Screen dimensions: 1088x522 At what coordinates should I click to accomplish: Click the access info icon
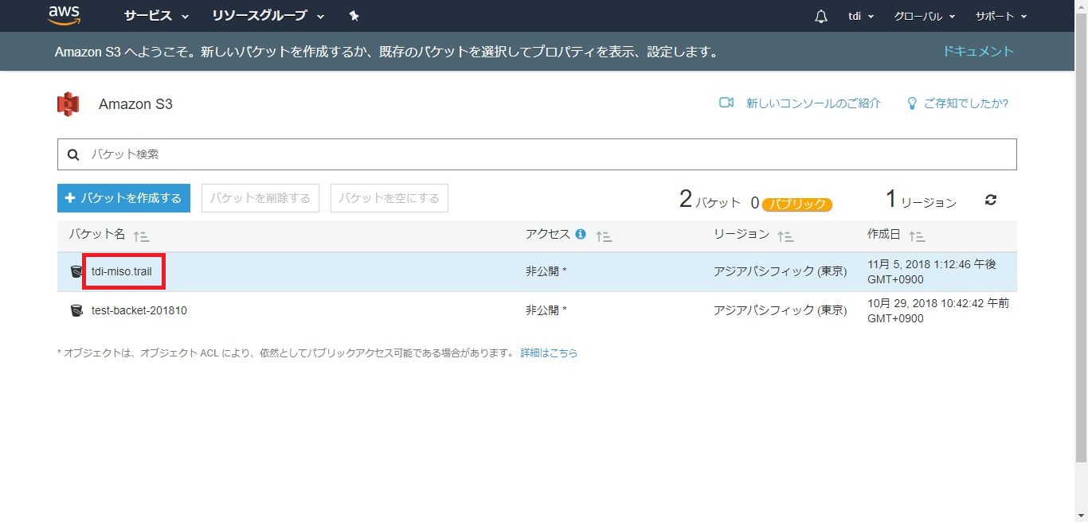[x=581, y=234]
